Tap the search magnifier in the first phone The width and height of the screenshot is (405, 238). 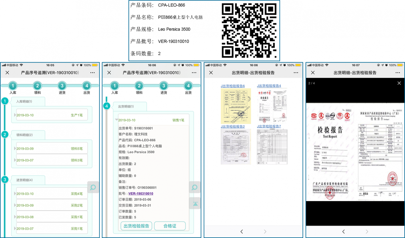[93, 187]
